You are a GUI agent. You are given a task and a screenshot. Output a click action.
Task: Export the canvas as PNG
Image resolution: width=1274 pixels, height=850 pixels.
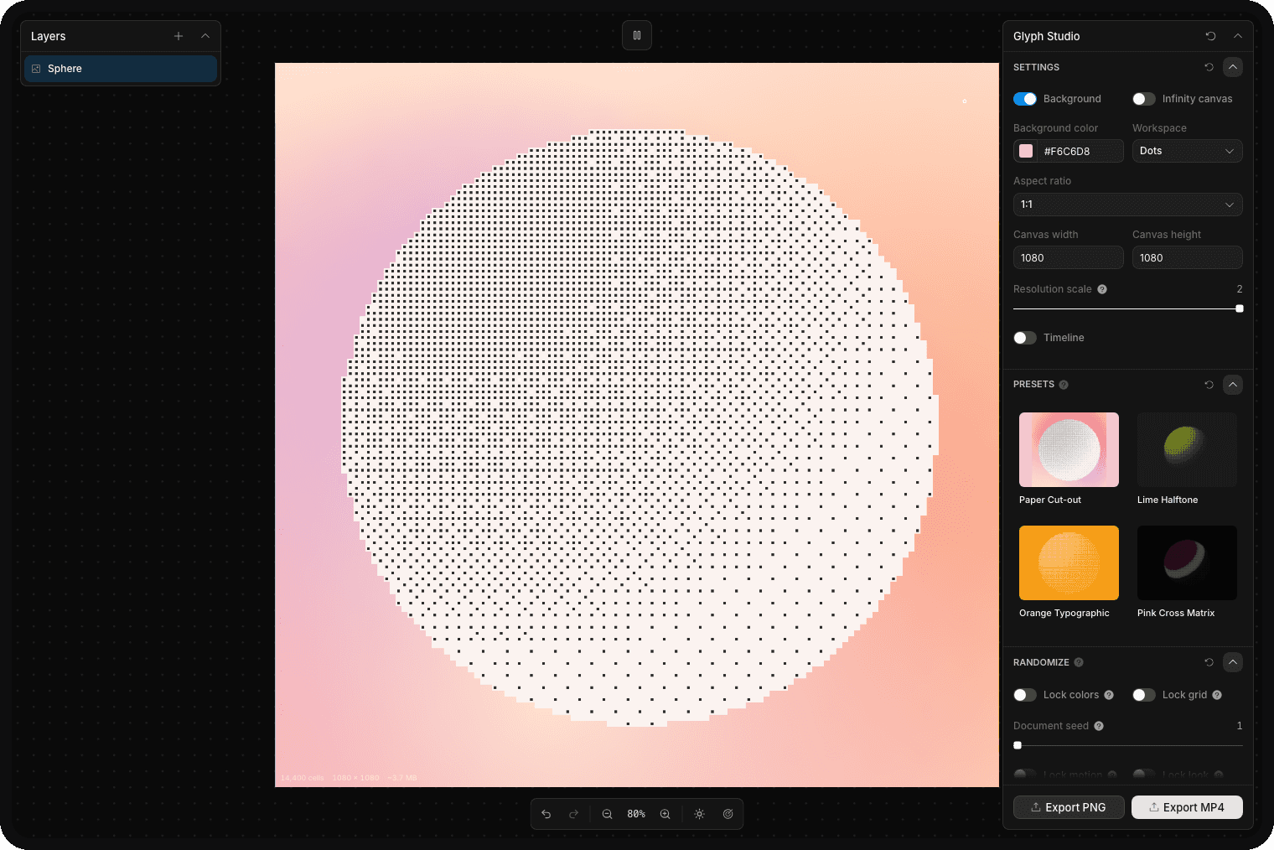pos(1069,807)
